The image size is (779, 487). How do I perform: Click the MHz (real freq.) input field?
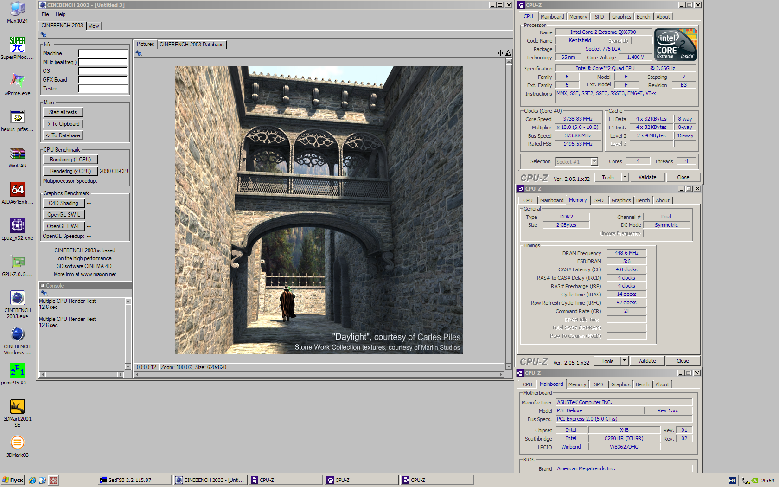(x=102, y=62)
